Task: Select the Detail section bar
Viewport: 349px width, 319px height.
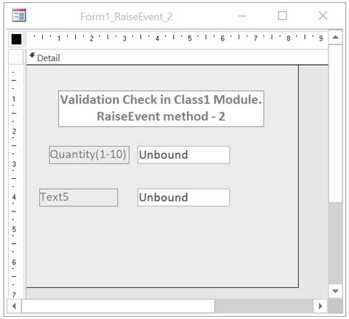Action: (177, 57)
